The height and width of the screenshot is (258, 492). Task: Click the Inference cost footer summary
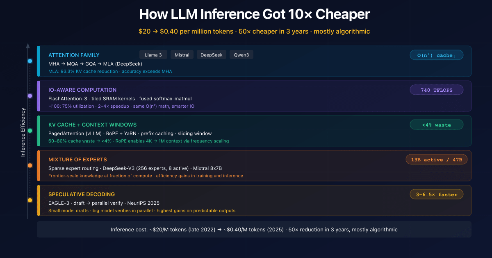[254, 229]
